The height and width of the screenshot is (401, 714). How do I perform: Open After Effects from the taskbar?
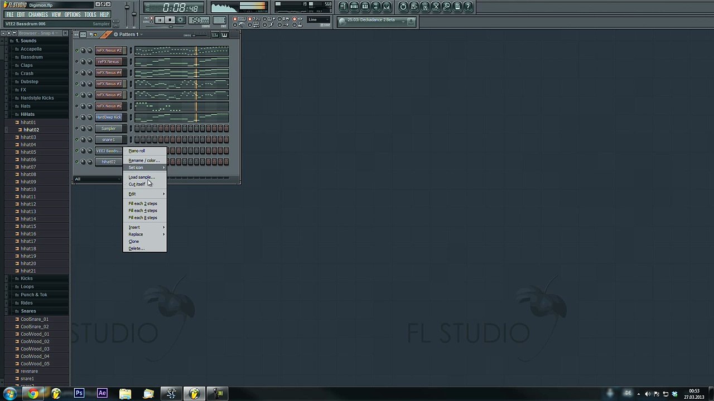(102, 394)
